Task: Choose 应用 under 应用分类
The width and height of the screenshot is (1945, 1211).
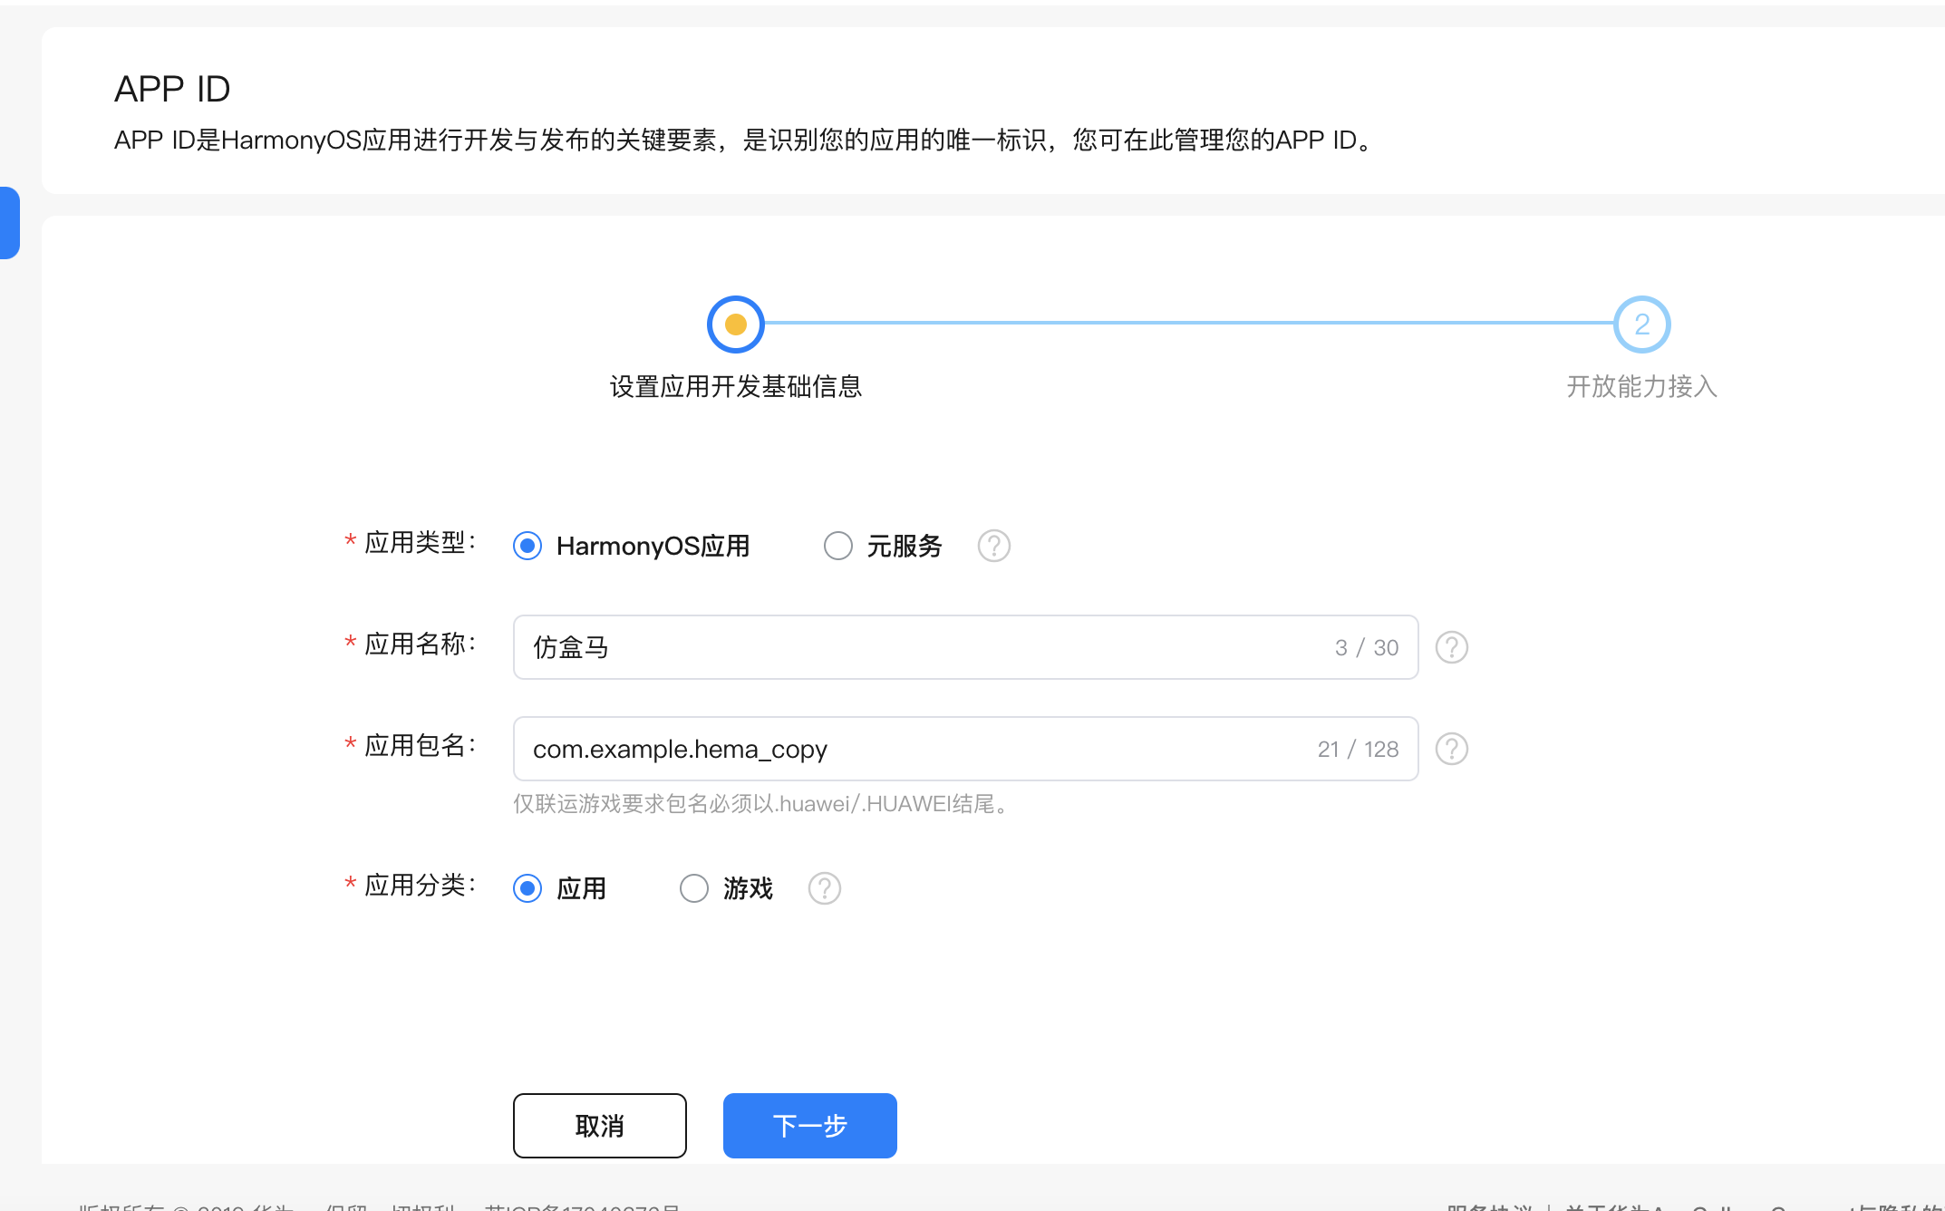Action: pos(527,888)
